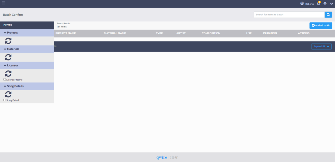This screenshot has height=162, width=335.
Task: Click the FILTERS panel header
Action: [x=27, y=25]
